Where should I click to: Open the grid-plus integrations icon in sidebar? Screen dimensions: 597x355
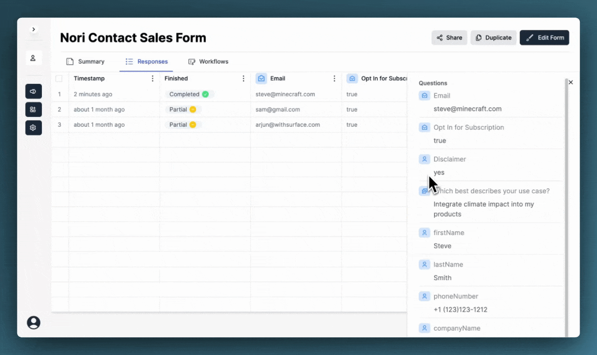[x=33, y=109]
